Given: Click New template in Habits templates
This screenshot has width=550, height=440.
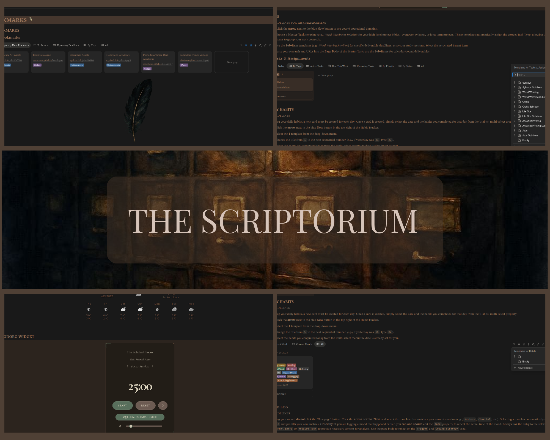Looking at the screenshot, I should click(x=525, y=368).
